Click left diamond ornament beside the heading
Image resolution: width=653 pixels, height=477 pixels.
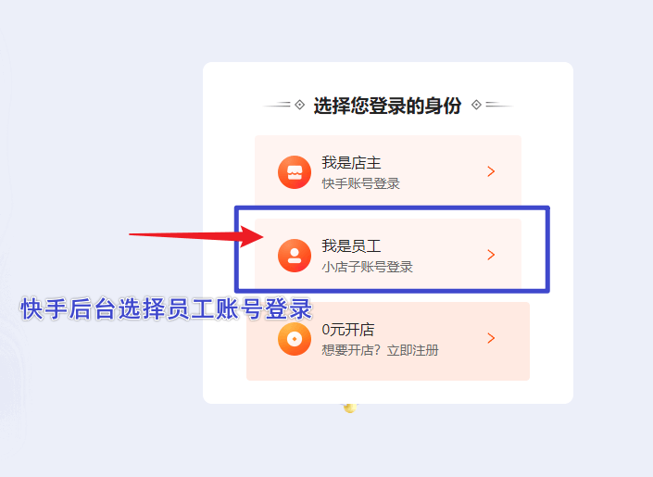pyautogui.click(x=299, y=105)
